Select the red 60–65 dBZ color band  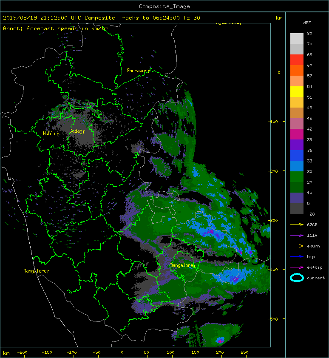click(297, 60)
